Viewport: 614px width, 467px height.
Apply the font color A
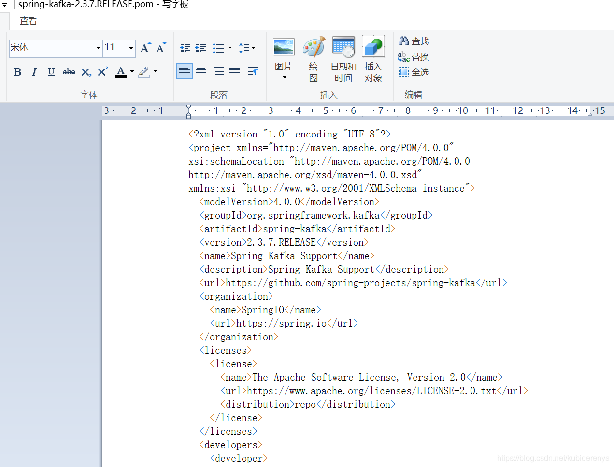(121, 72)
